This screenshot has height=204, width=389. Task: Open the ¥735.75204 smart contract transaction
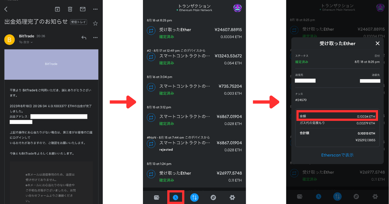pyautogui.click(x=194, y=90)
